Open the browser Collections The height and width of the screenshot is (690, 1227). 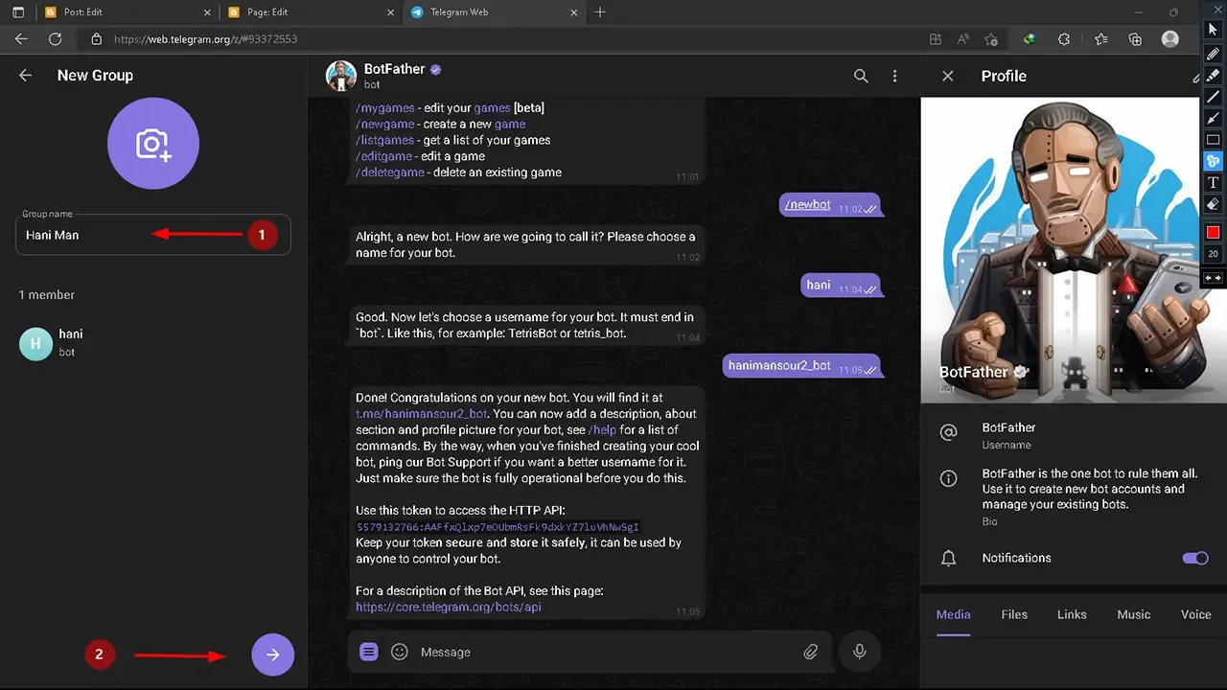pyautogui.click(x=1135, y=39)
